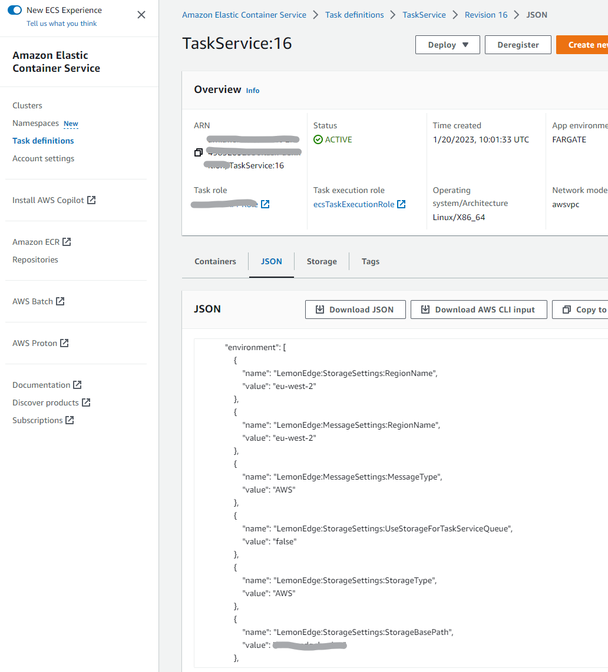Click the AWS Batch external link icon
The image size is (608, 672).
point(60,301)
